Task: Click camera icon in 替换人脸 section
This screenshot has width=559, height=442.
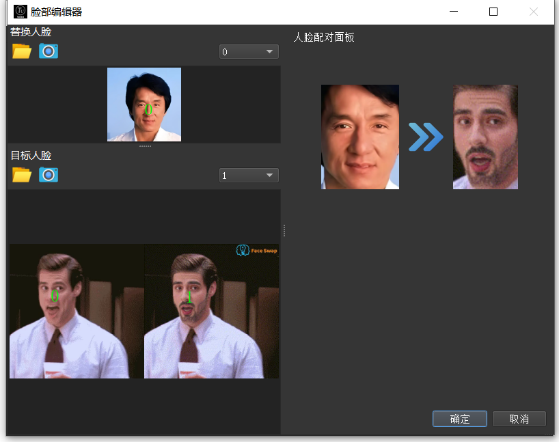Action: (49, 51)
